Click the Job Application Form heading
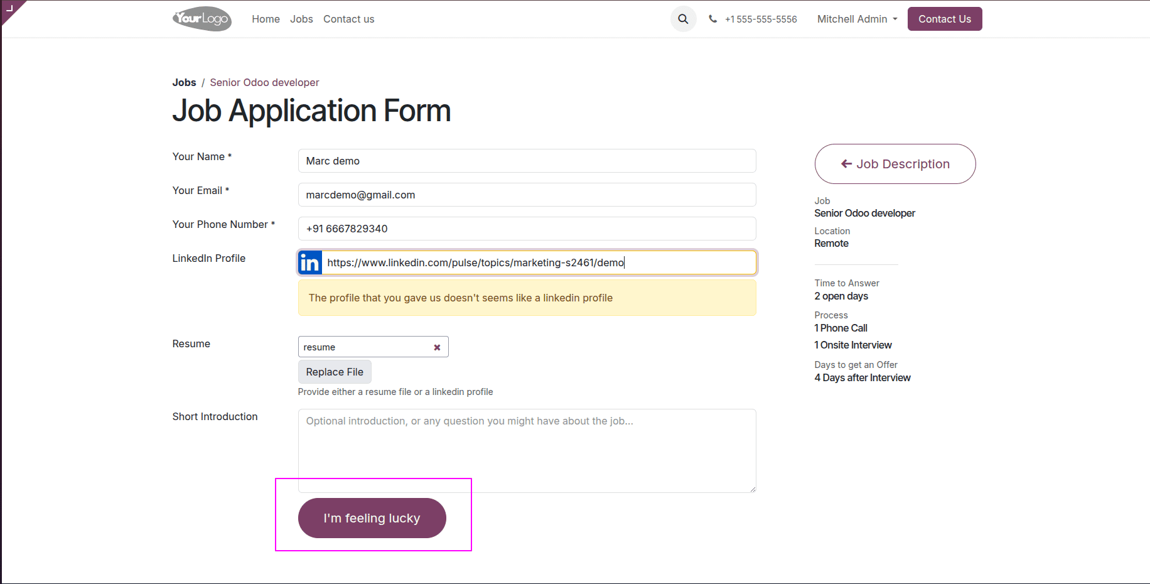 click(311, 111)
